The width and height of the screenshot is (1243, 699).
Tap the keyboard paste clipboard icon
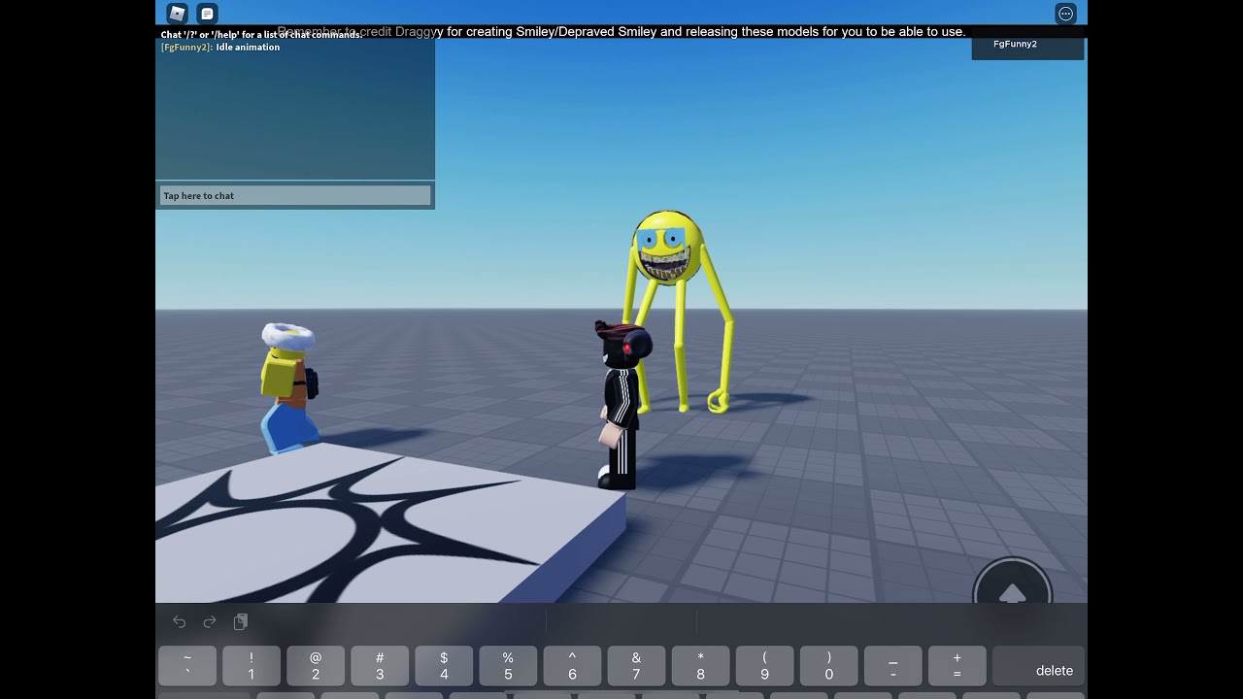coord(241,621)
